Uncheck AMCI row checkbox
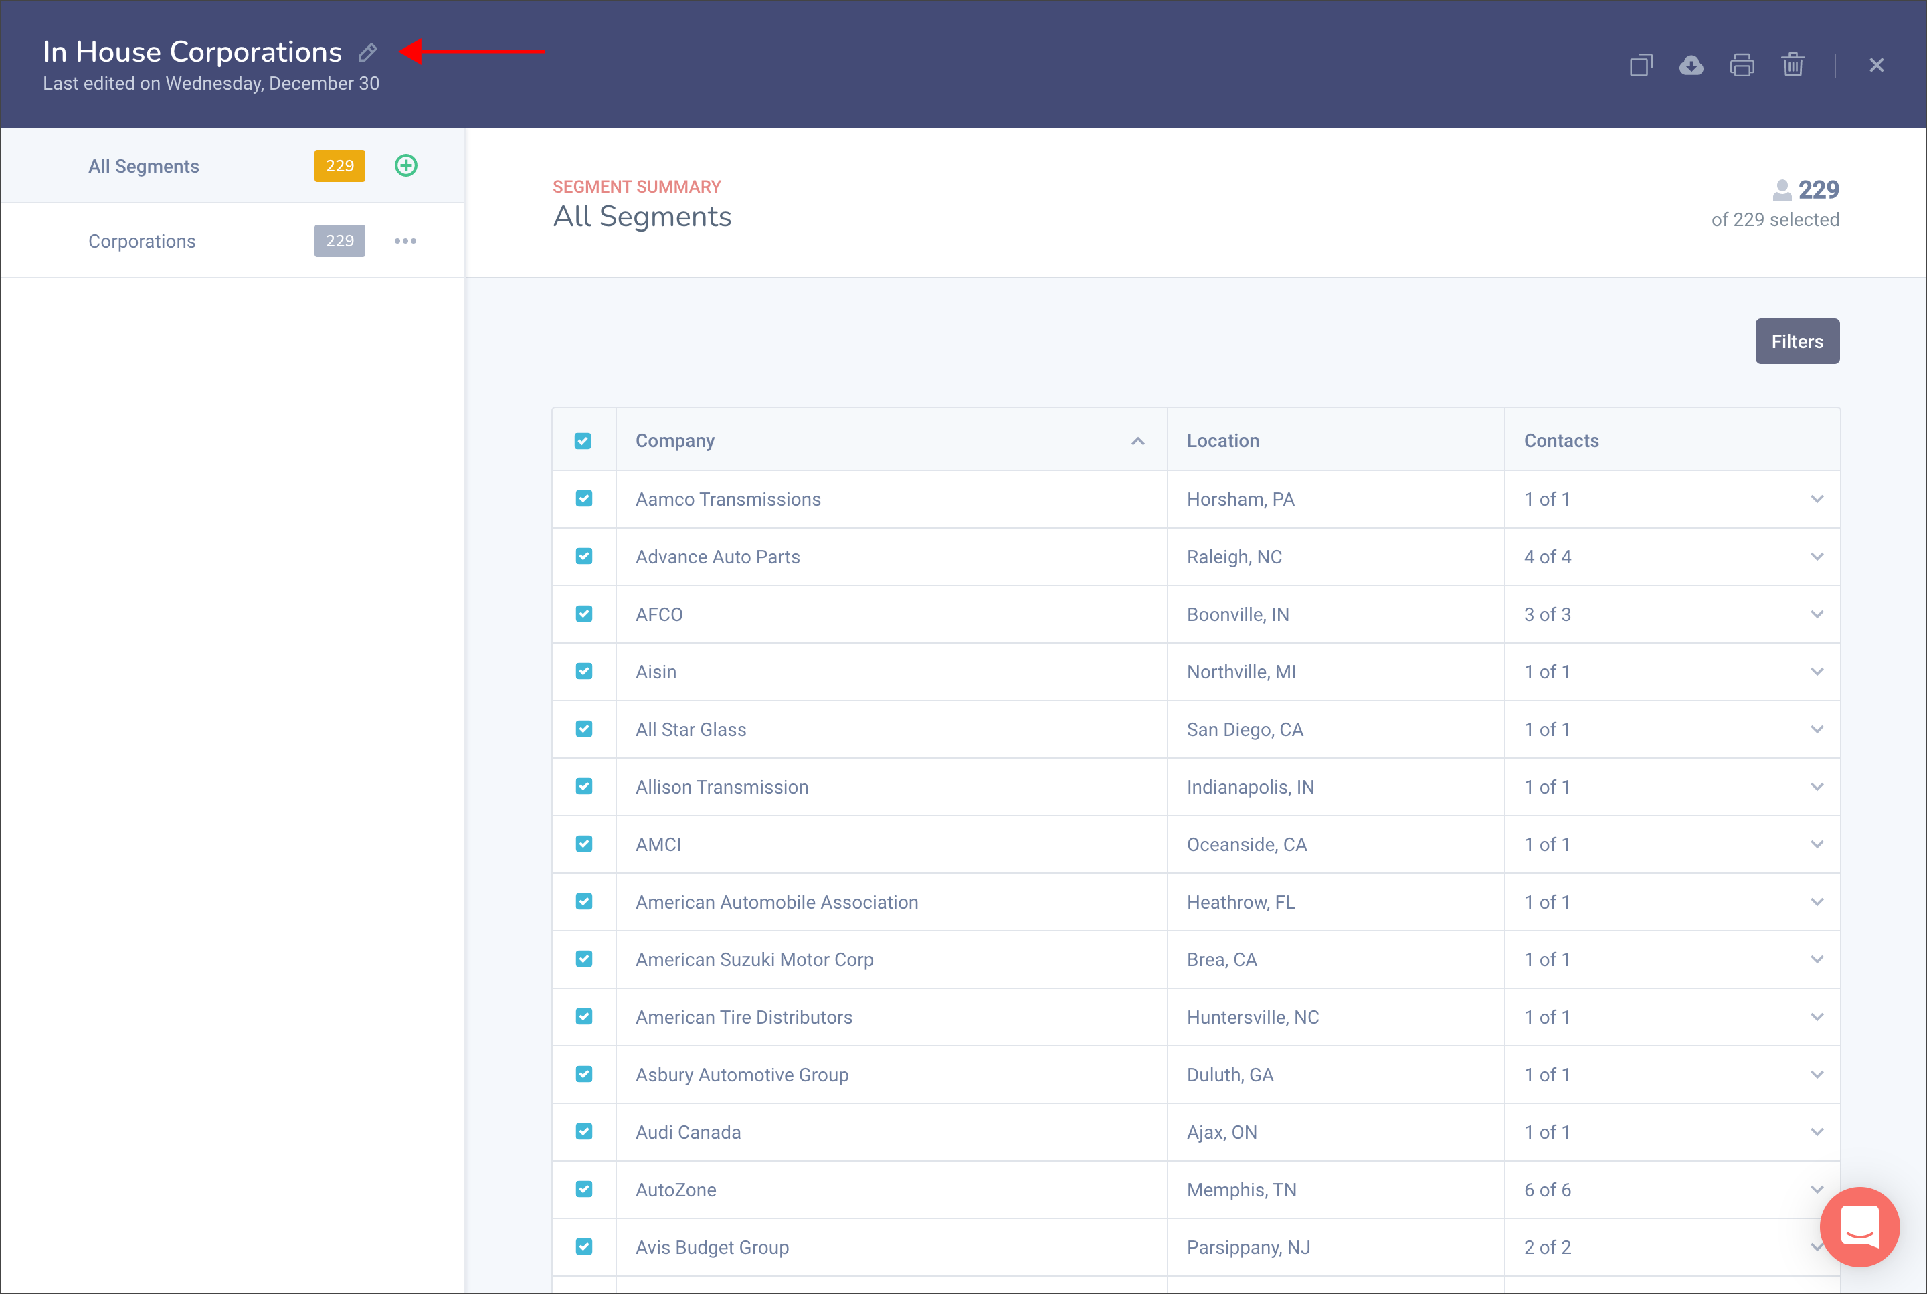 (x=584, y=844)
